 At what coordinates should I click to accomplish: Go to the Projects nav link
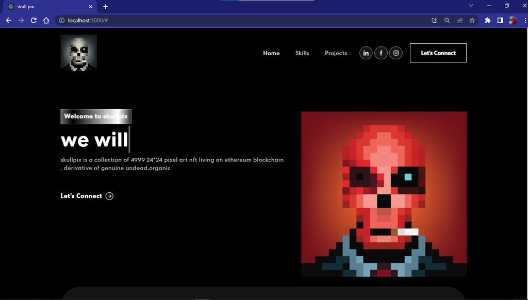click(x=336, y=53)
